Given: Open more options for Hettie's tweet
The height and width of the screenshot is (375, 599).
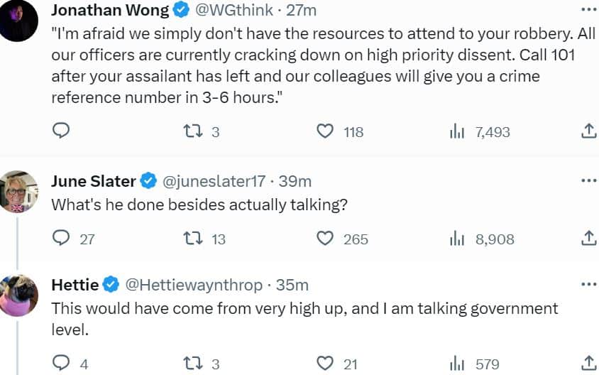Looking at the screenshot, I should coord(588,284).
